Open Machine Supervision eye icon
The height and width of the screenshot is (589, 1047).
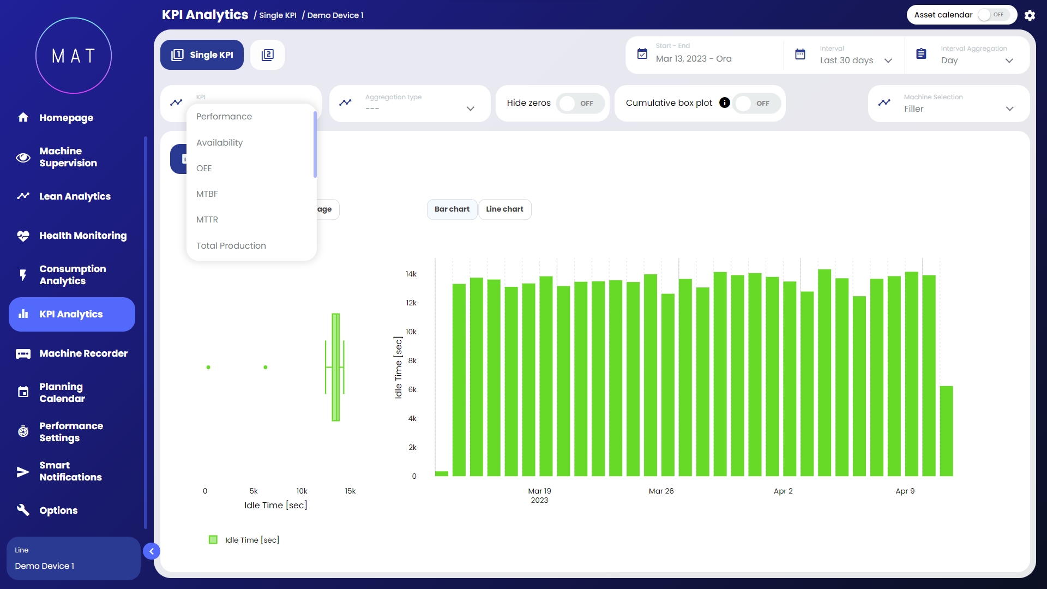pos(23,158)
